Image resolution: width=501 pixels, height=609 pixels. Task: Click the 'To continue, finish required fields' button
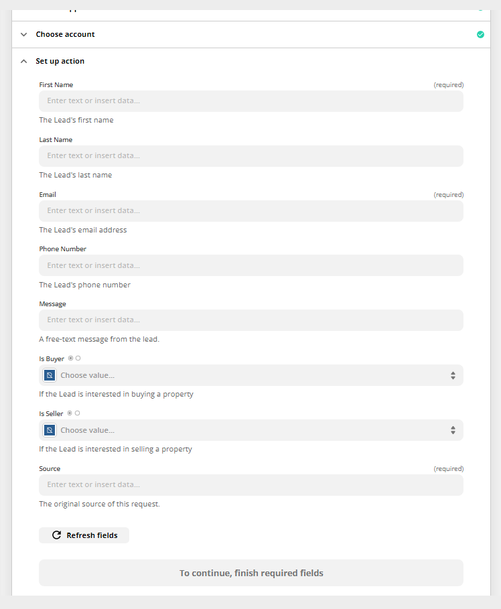251,573
